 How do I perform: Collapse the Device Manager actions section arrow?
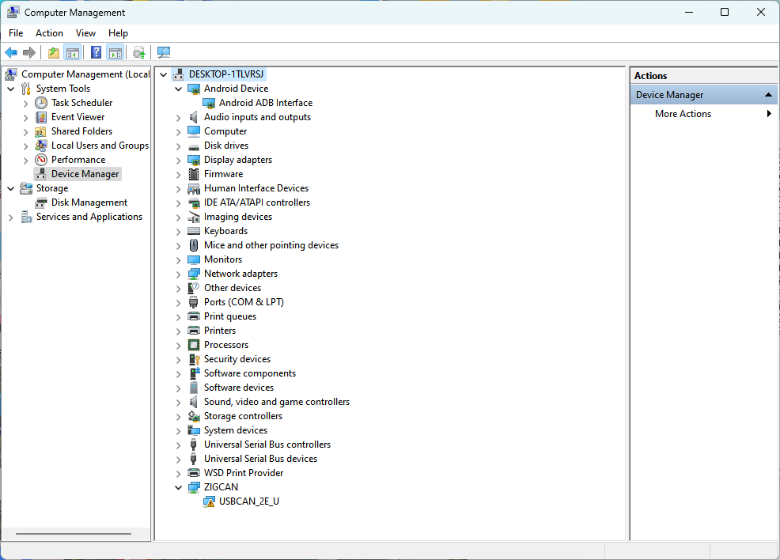[768, 94]
